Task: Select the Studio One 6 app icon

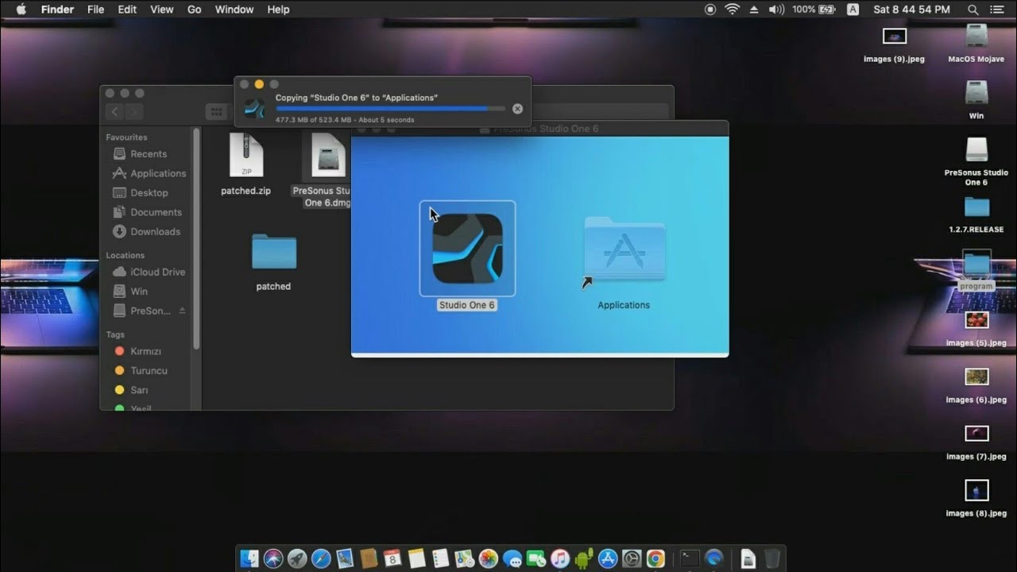Action: pyautogui.click(x=467, y=249)
